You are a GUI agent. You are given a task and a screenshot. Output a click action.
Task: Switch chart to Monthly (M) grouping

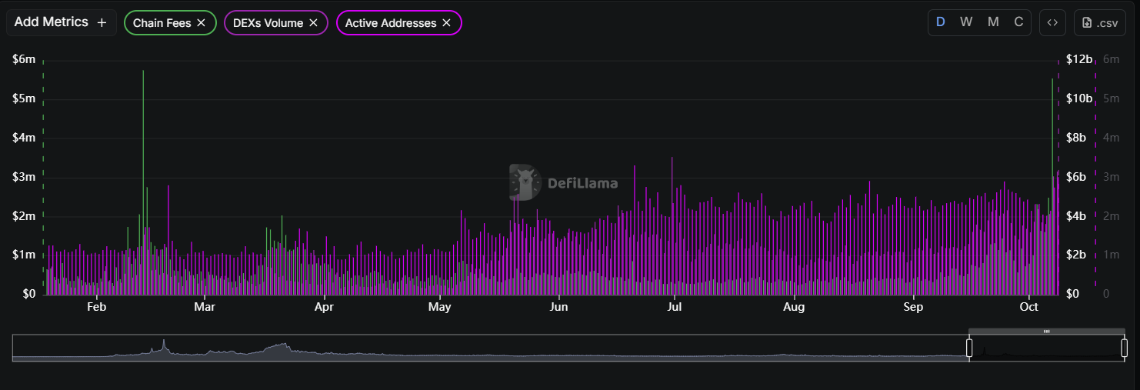(x=993, y=22)
